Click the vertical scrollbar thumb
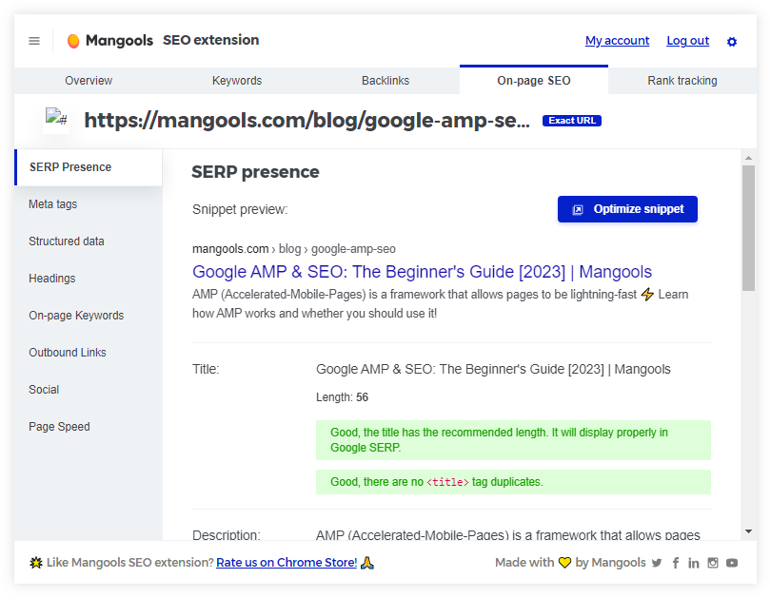Image resolution: width=771 pixels, height=598 pixels. (x=748, y=228)
